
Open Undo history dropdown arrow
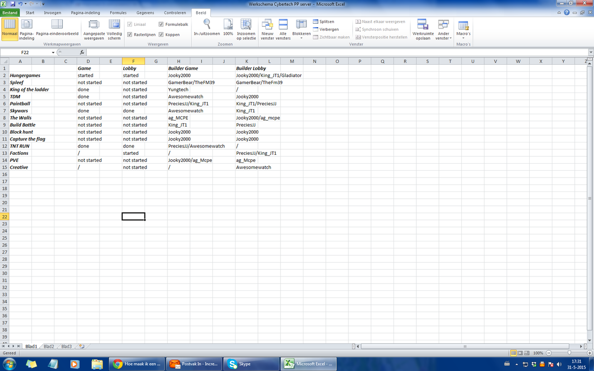click(x=26, y=4)
